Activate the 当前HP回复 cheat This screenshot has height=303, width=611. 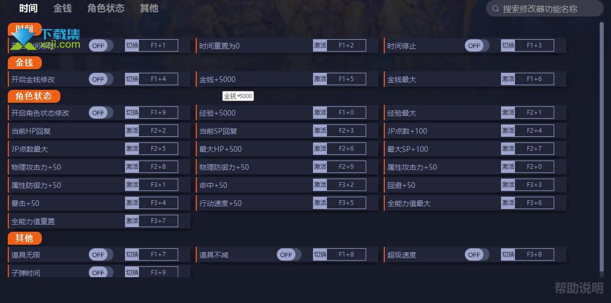tap(132, 131)
